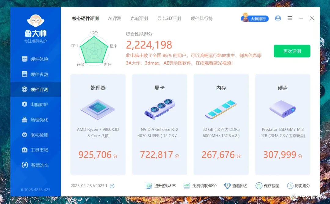Open the hamburger menu icon
Viewport: 330px width, 204px height.
[x=290, y=18]
